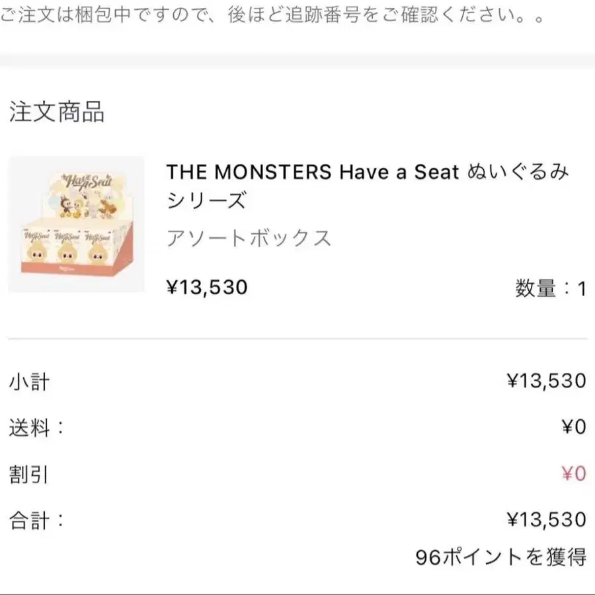This screenshot has height=595, width=595.
Task: Select the アソートボックス variant text
Action: tap(249, 239)
